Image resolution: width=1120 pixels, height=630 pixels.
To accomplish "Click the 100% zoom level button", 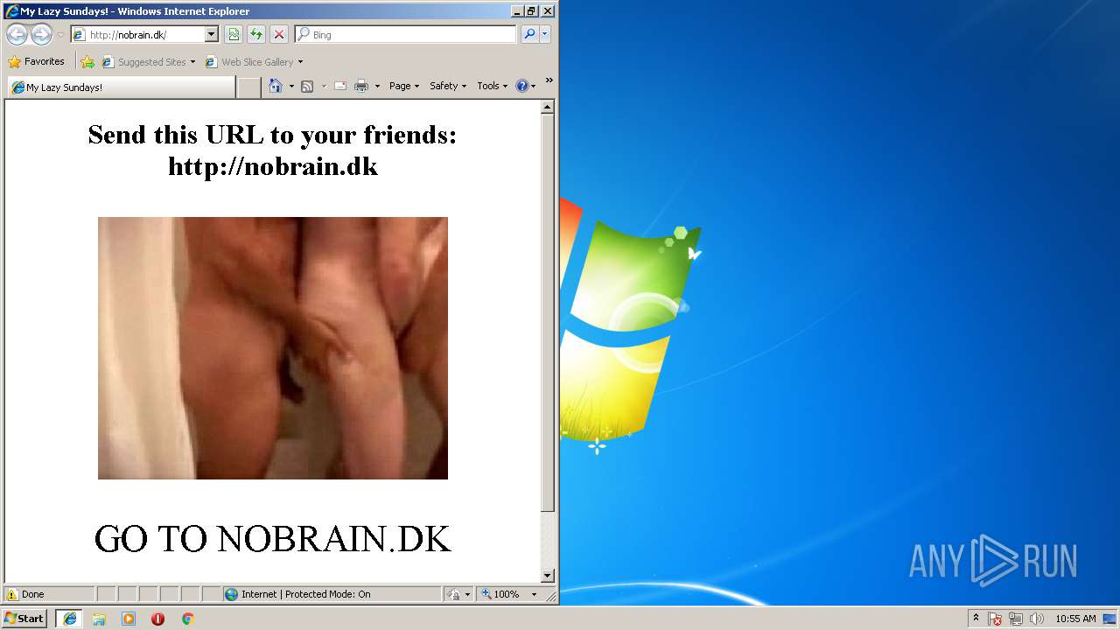I will click(x=500, y=594).
